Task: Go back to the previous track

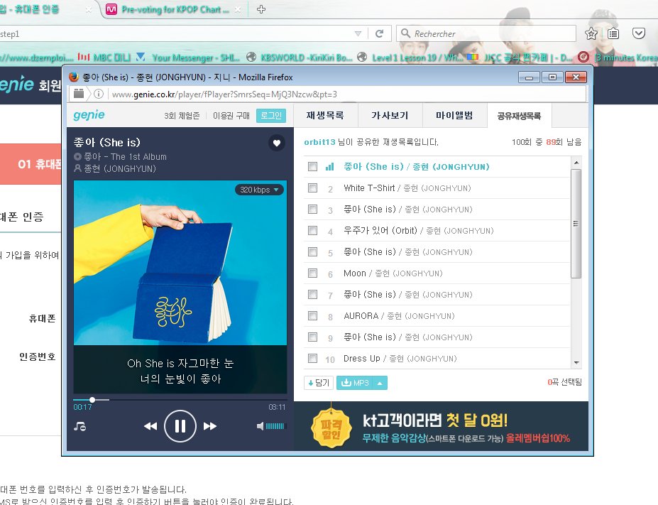Action: point(150,426)
